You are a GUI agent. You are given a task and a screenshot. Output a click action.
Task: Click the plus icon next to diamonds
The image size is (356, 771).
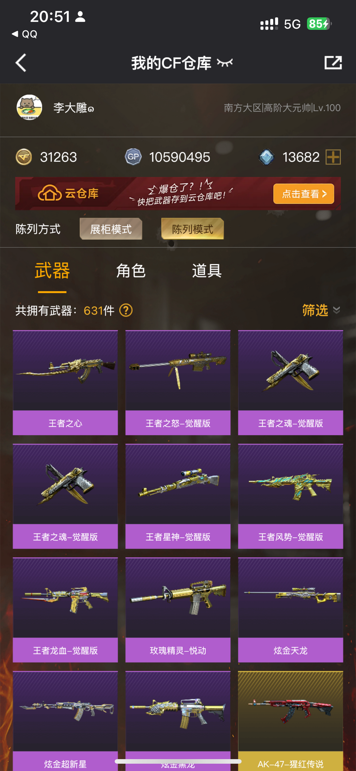pos(333,157)
